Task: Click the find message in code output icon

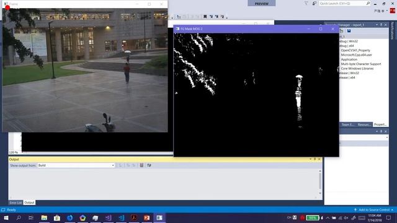Action: pos(121,165)
